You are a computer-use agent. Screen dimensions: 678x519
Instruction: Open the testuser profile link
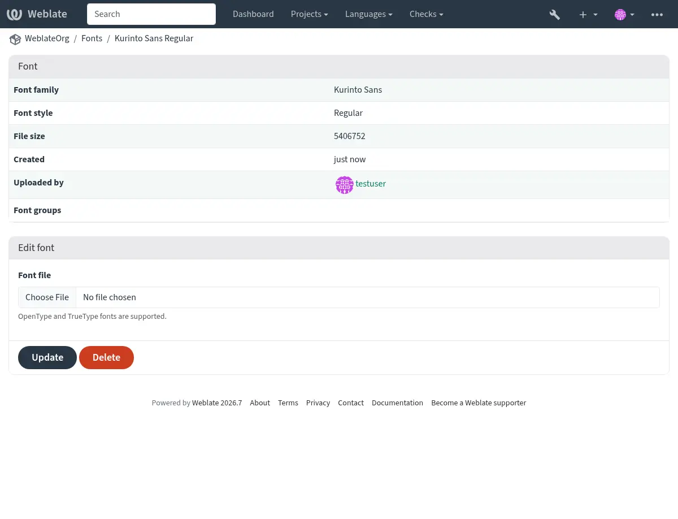point(371,184)
